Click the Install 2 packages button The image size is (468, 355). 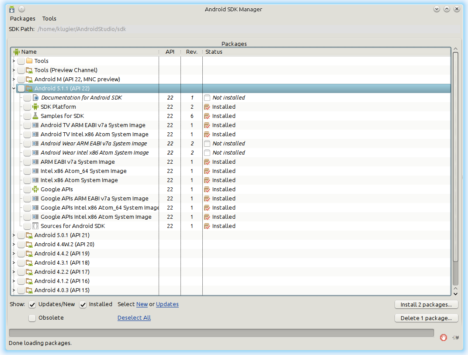(x=426, y=305)
